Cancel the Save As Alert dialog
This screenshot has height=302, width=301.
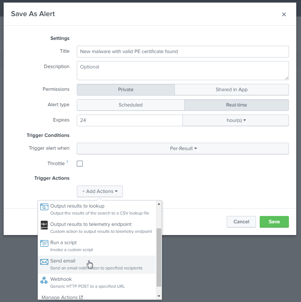tap(241, 221)
